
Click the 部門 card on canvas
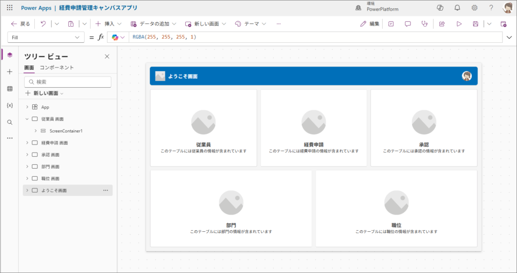231,209
